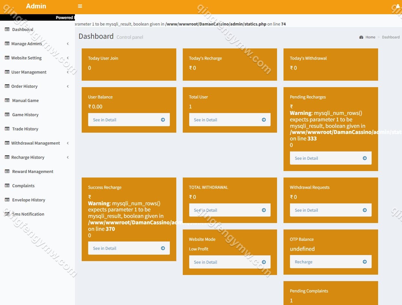Click the arrow icon in OTP Balance Recharge
Image resolution: width=402 pixels, height=305 pixels.
tap(365, 262)
